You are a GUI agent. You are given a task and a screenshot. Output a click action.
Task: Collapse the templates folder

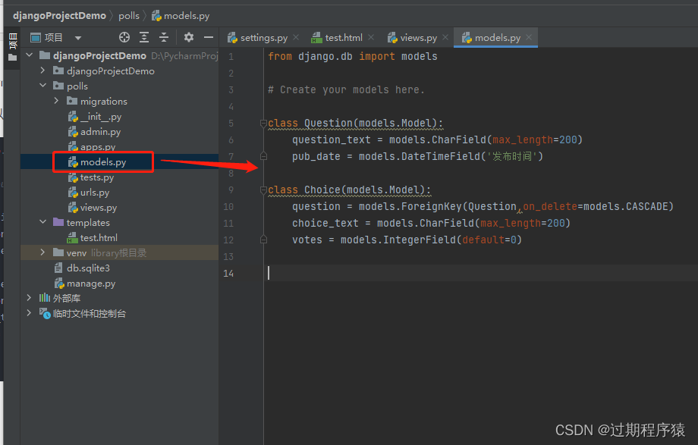(x=42, y=221)
